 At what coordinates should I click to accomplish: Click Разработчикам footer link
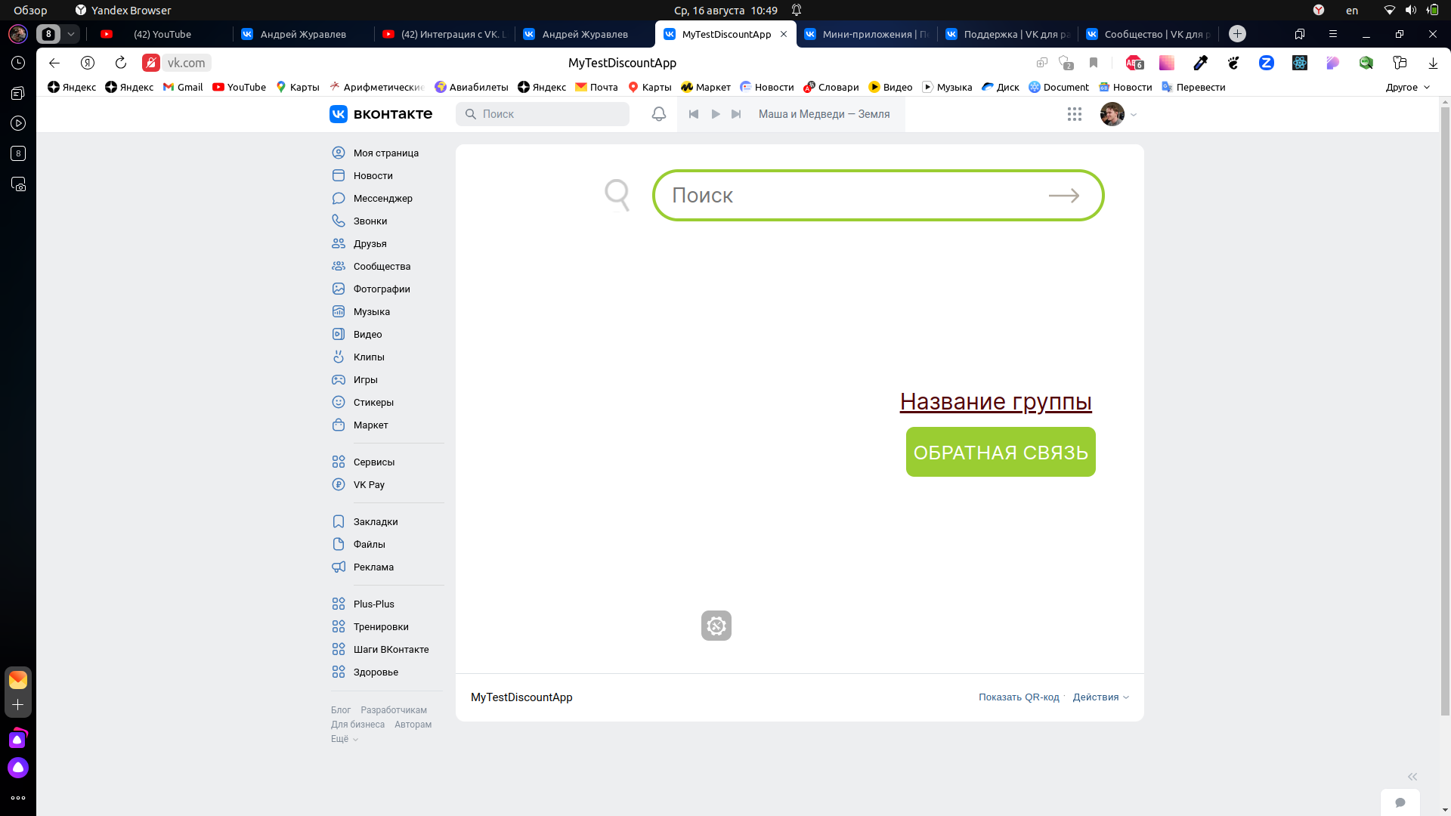tap(394, 709)
